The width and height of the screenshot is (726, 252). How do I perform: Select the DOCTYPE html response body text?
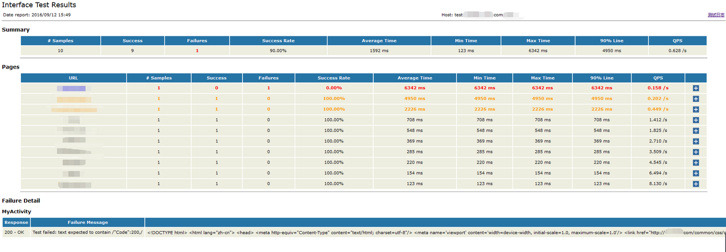[436, 232]
